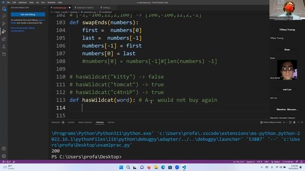Open the Search view in the activity bar

[4, 16]
